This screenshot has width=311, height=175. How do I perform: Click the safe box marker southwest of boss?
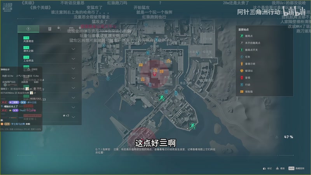(x=142, y=79)
